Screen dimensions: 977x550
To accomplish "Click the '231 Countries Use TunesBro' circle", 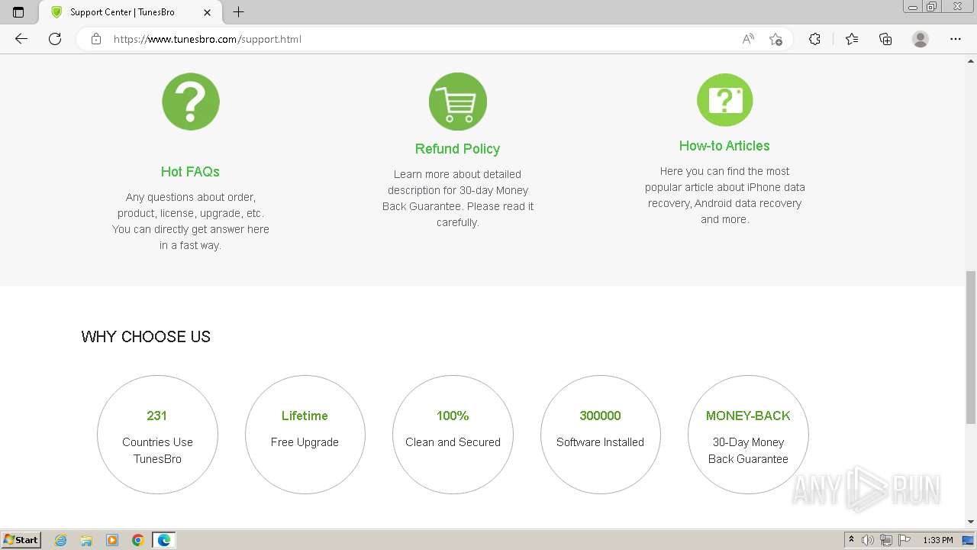I will [x=157, y=435].
